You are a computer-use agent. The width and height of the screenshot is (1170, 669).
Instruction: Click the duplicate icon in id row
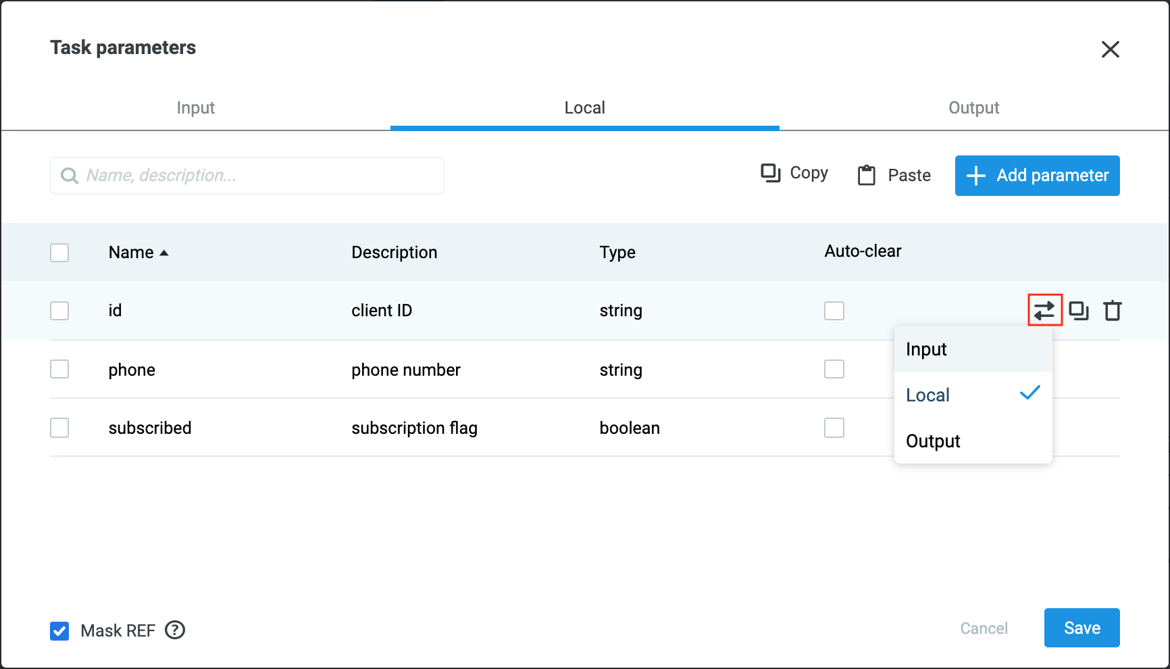point(1079,311)
